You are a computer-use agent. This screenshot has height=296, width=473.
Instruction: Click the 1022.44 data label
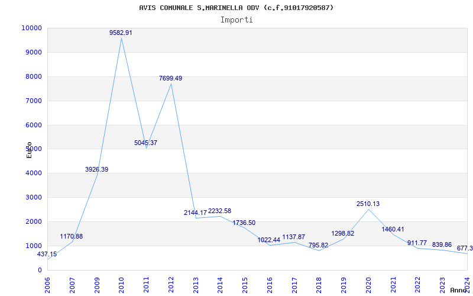click(269, 240)
